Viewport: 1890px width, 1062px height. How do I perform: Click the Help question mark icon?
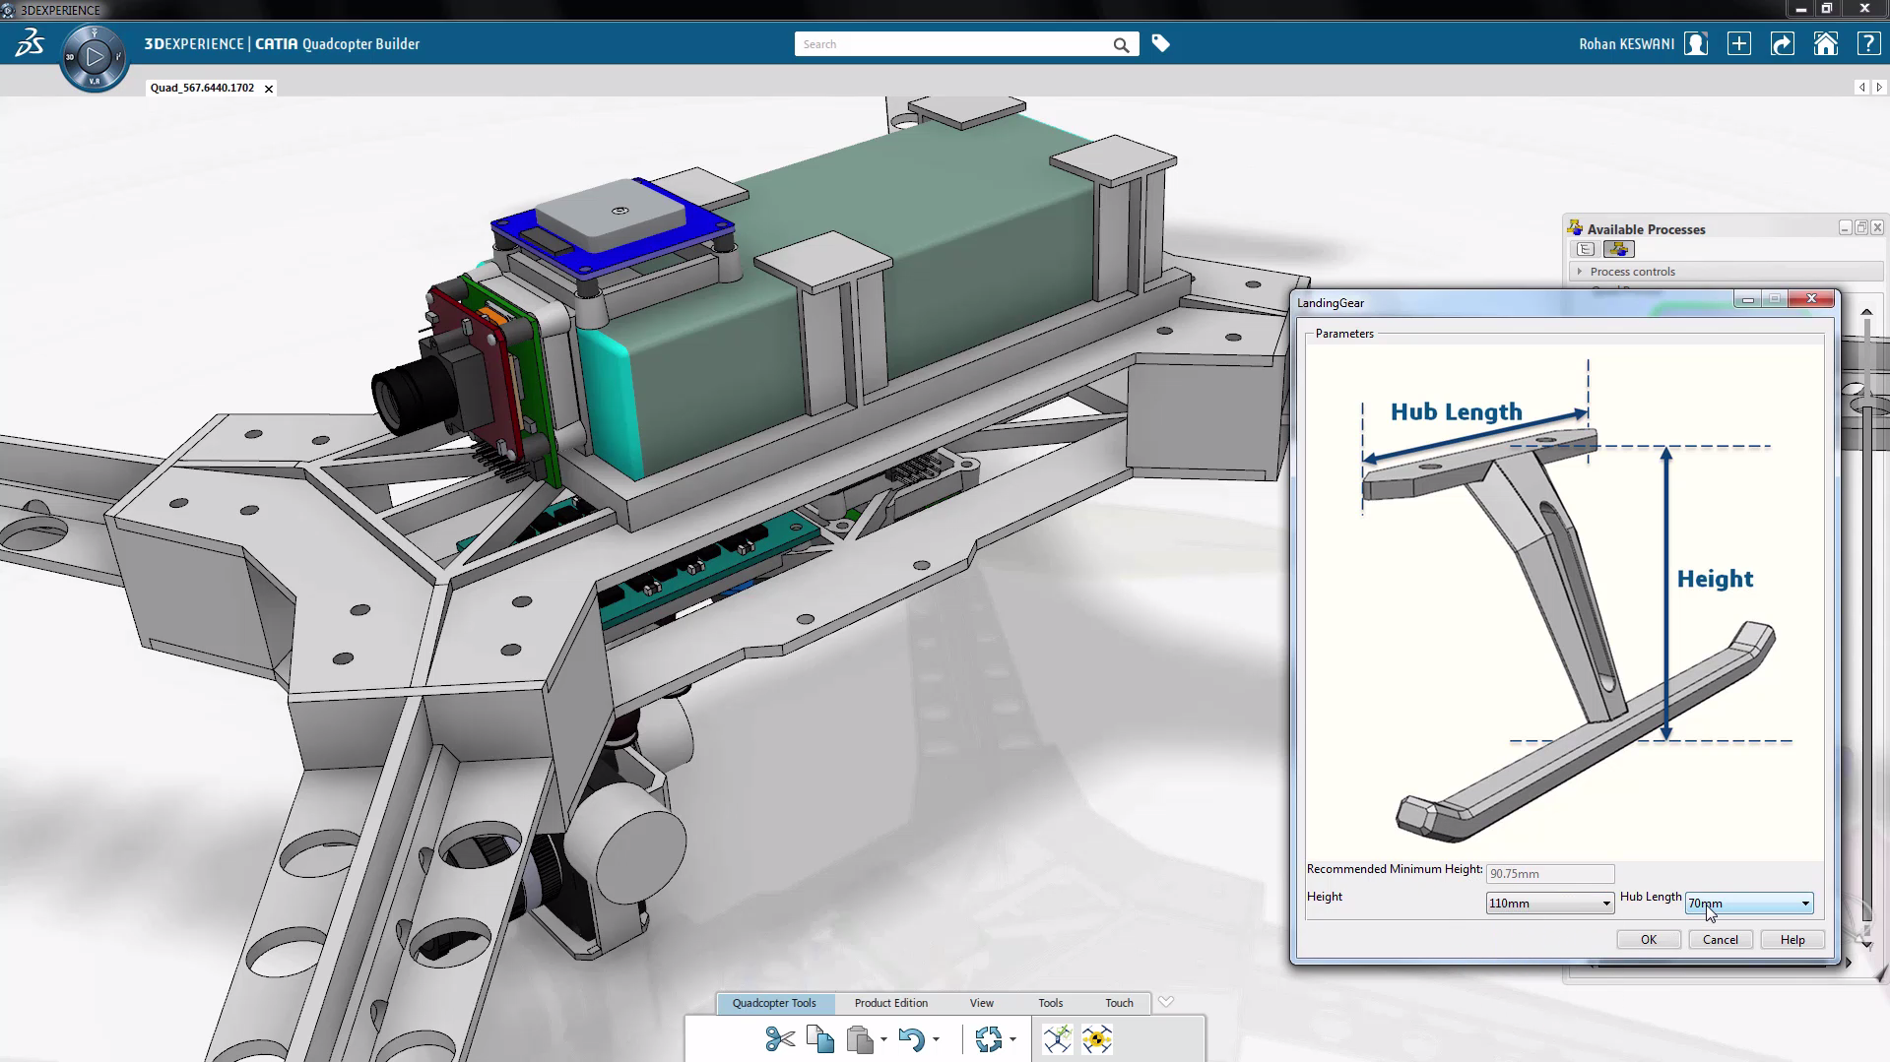(1867, 43)
